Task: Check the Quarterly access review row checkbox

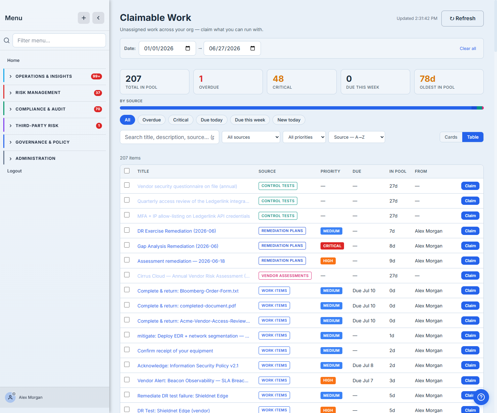Action: tap(127, 200)
